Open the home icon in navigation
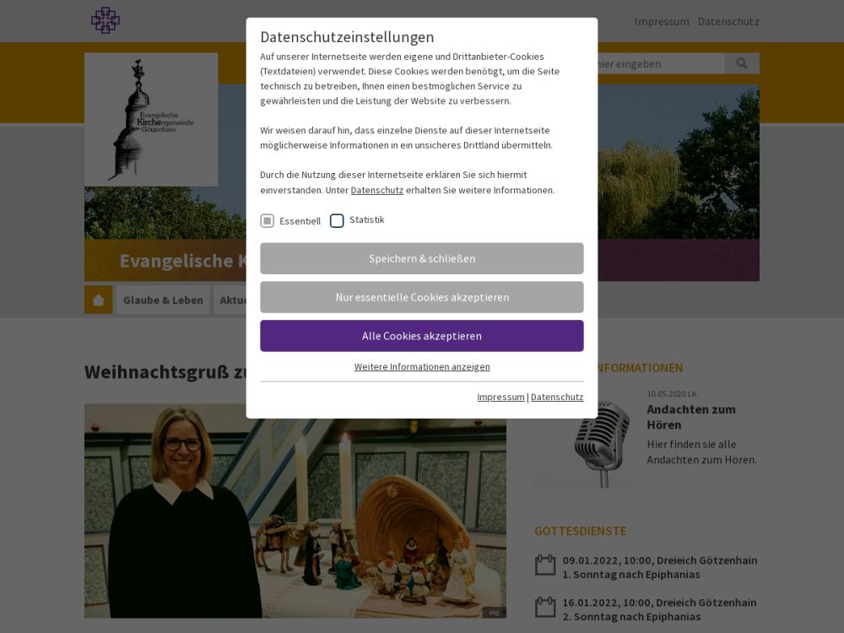Viewport: 844px width, 633px height. (99, 300)
